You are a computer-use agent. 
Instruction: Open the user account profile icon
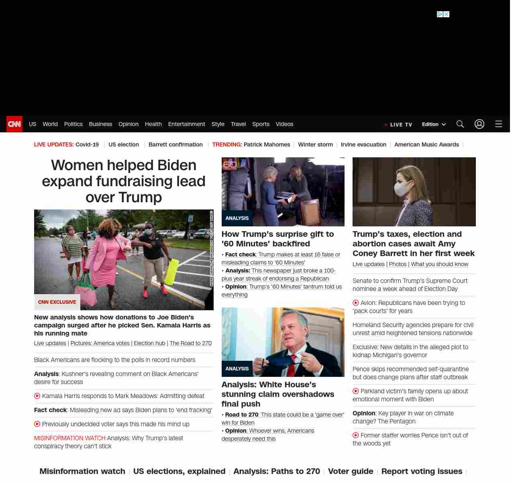point(479,124)
